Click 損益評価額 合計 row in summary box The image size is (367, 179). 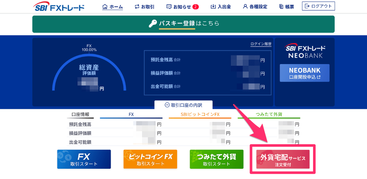coord(208,73)
